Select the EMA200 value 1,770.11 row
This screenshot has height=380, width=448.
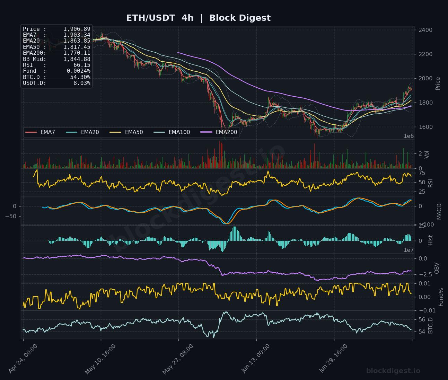(56, 53)
